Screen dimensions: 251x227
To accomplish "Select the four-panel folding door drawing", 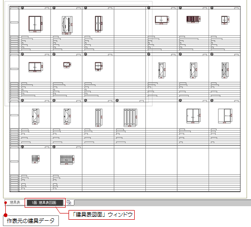I will [130, 118].
